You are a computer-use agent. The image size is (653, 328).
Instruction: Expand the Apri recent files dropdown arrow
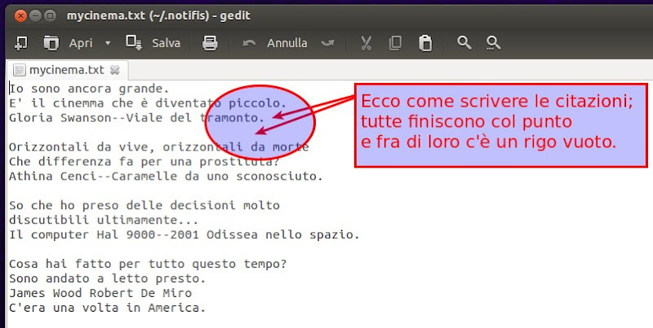[108, 43]
